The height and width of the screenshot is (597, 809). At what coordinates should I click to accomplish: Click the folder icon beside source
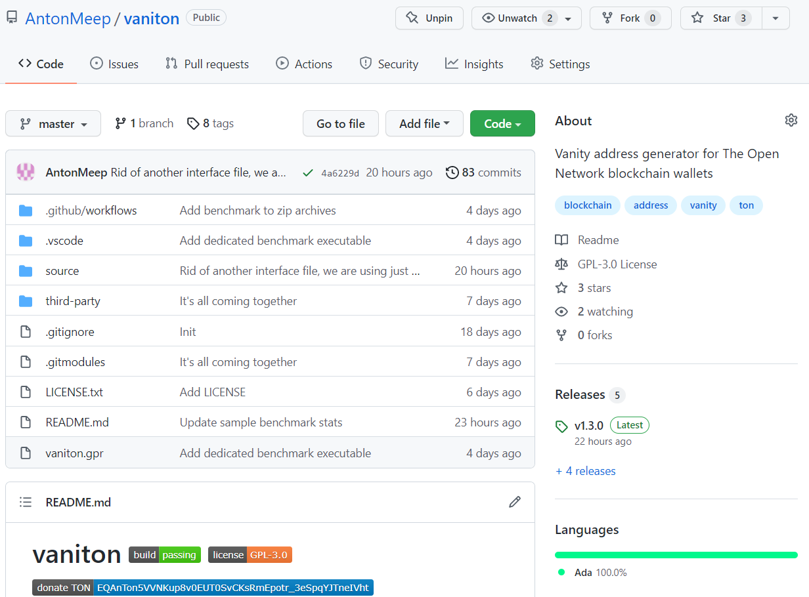[x=26, y=271]
